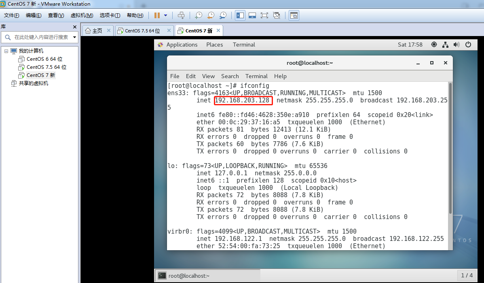Send Ctrl+Alt+Del to the virtual machine
Screen dimensions: 484x283
pos(181,15)
